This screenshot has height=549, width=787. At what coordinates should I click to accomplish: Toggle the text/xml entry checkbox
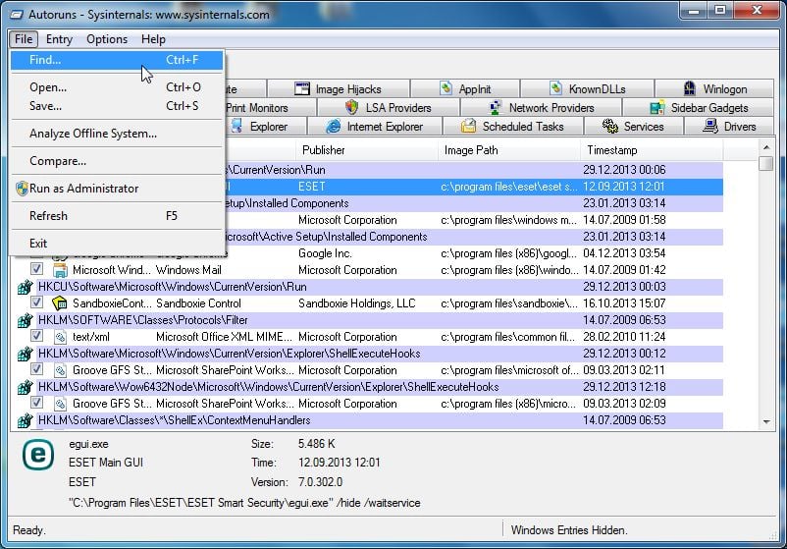(36, 337)
